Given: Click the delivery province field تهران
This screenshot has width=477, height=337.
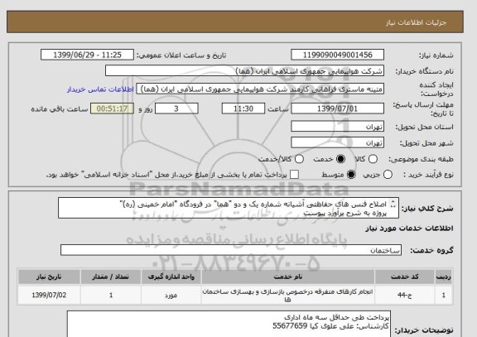Looking at the screenshot, I should coord(337,127).
